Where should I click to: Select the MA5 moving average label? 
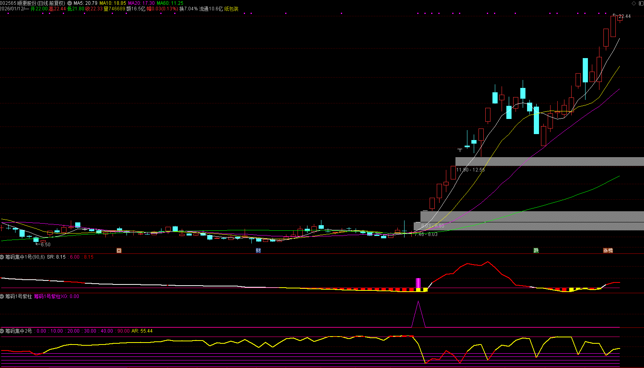coord(85,3)
